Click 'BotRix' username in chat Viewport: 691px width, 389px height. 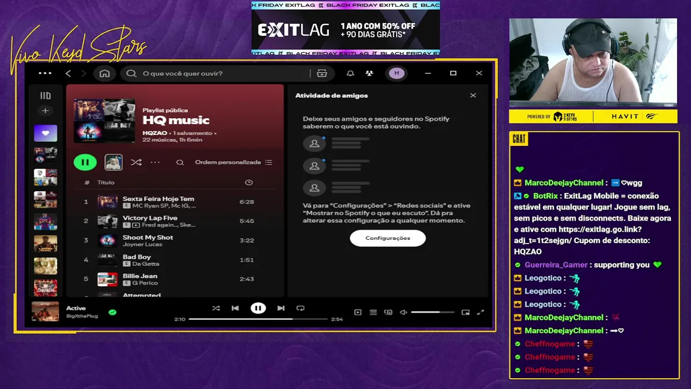point(546,196)
